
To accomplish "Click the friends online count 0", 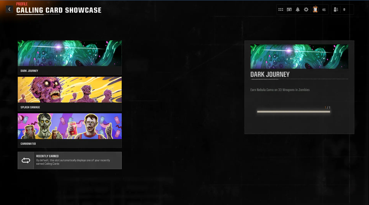I will pyautogui.click(x=344, y=10).
